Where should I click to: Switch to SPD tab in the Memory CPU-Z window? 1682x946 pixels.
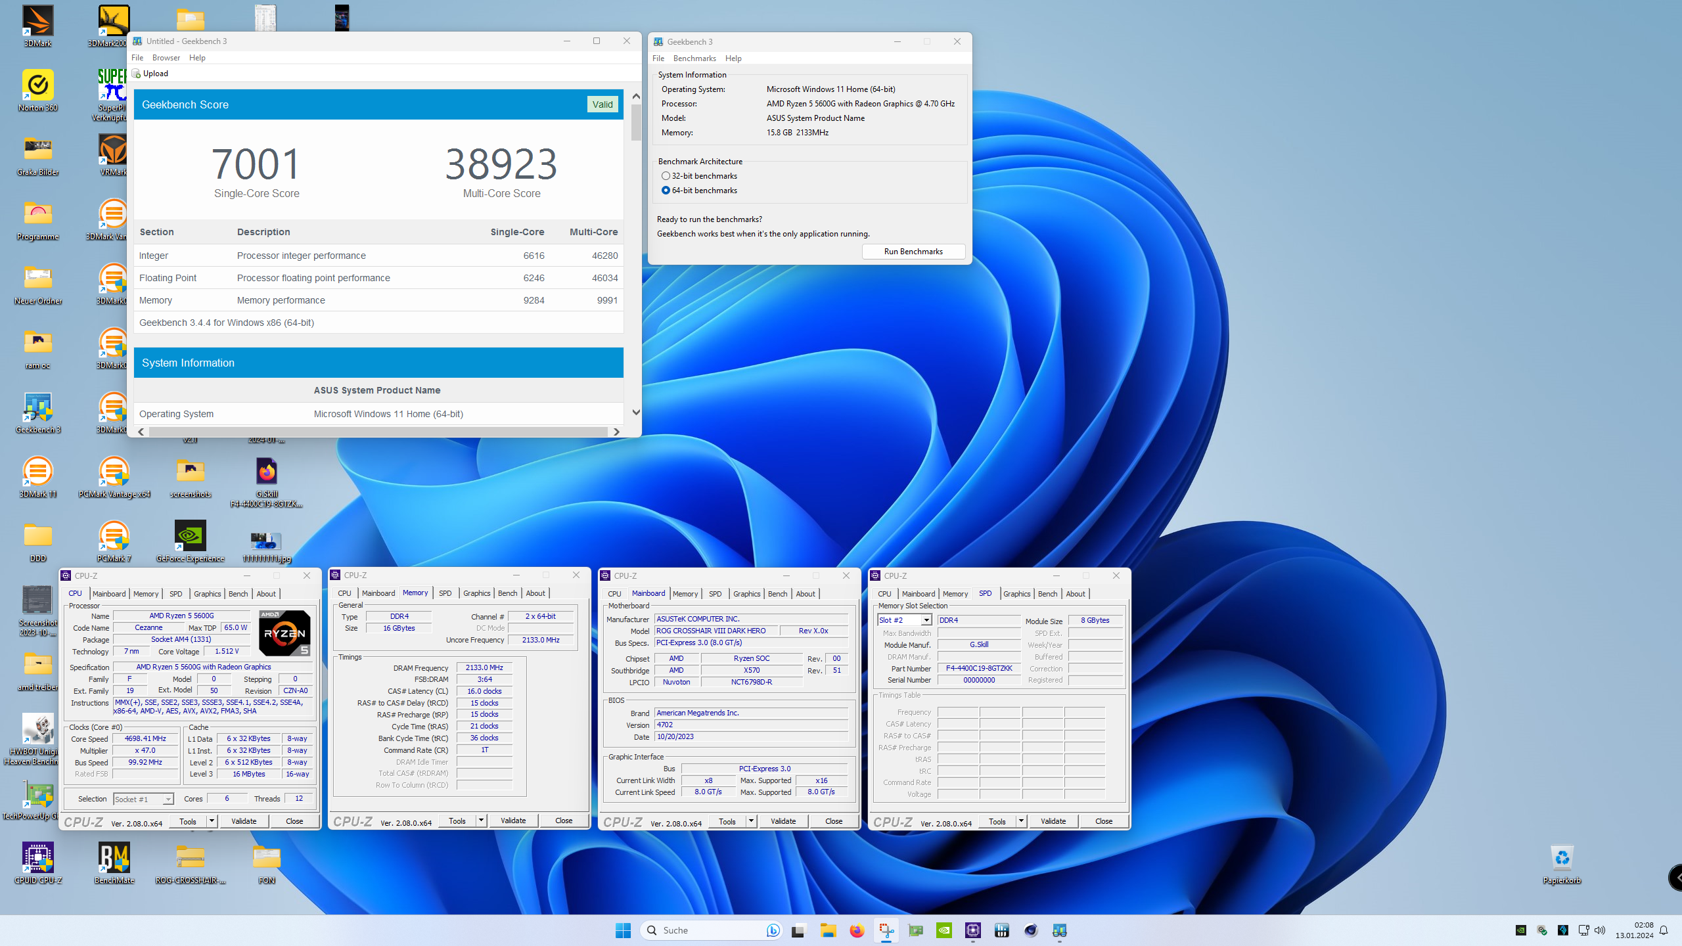click(445, 593)
